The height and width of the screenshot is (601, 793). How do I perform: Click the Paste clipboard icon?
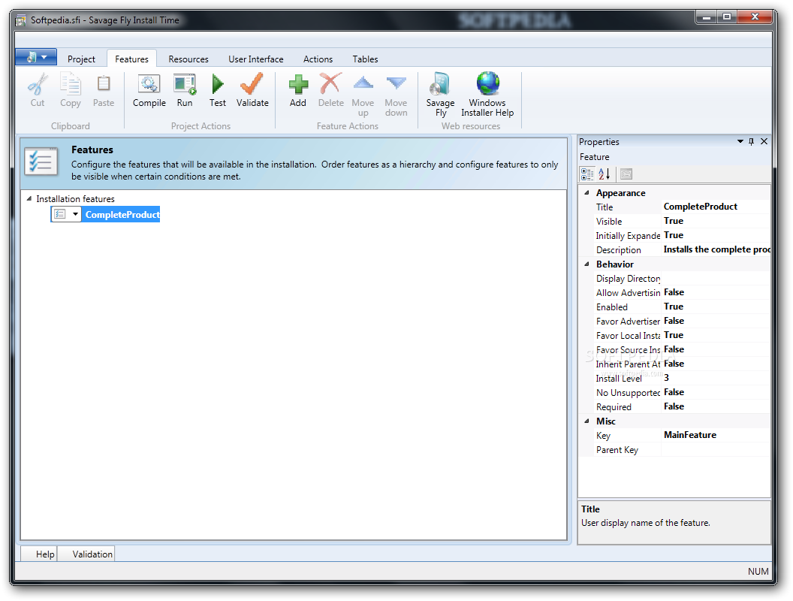[x=104, y=84]
